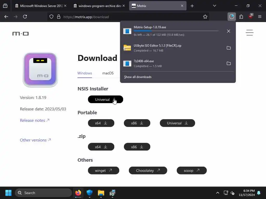Open the winget install link

(103, 170)
